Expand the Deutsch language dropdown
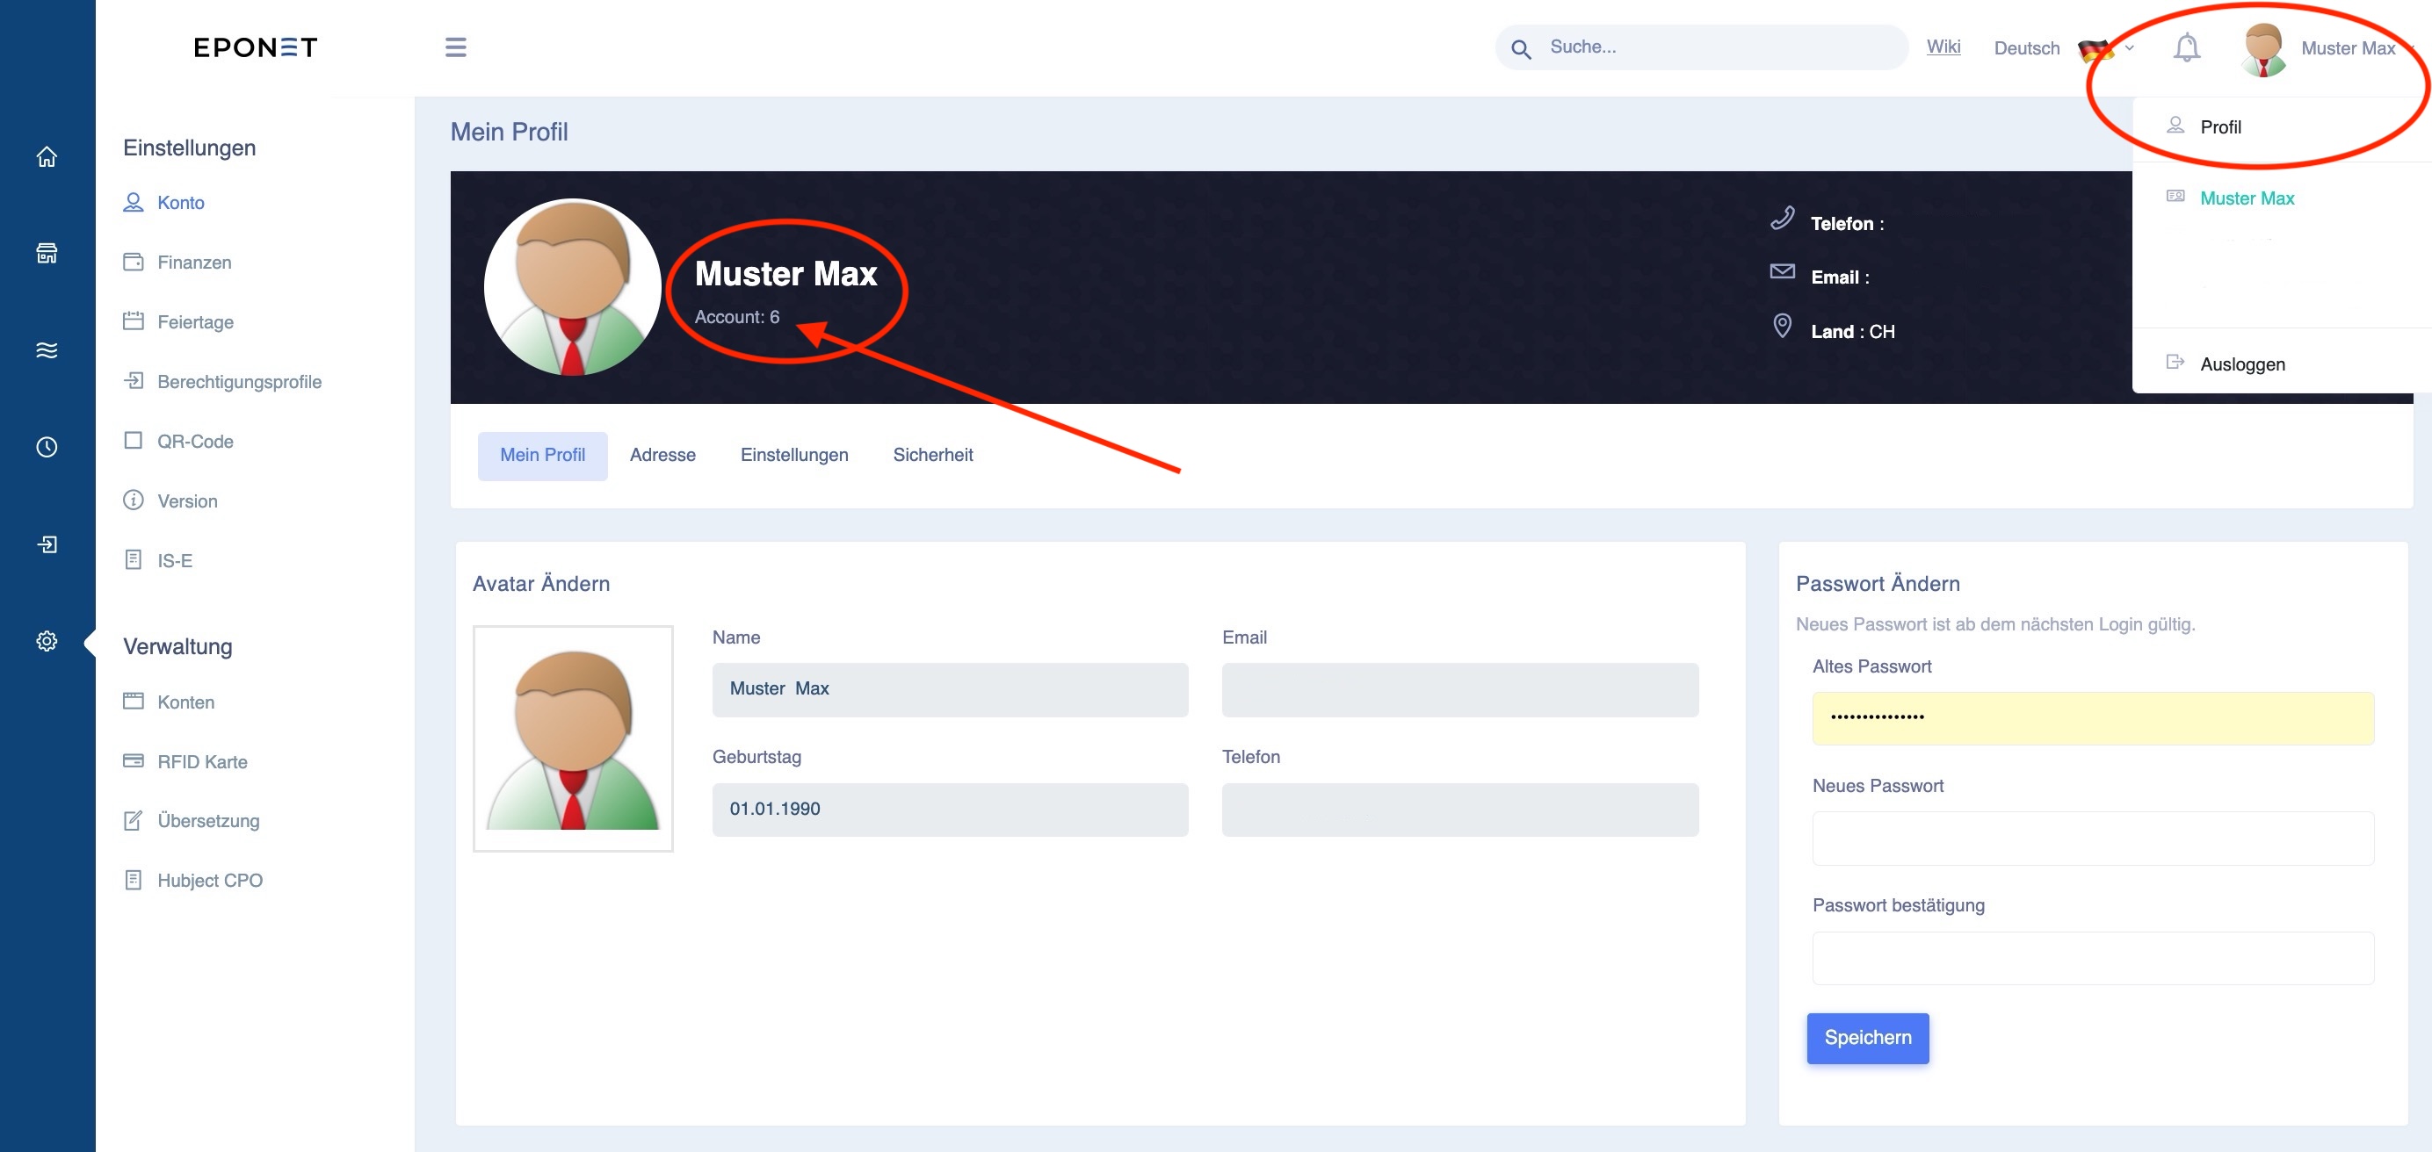Image resolution: width=2432 pixels, height=1152 pixels. coord(2064,48)
